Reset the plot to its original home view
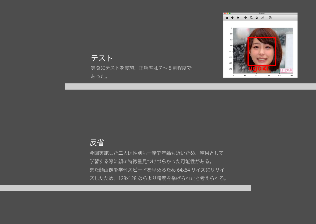Viewport: 316px width, 224px height. pyautogui.click(x=227, y=18)
